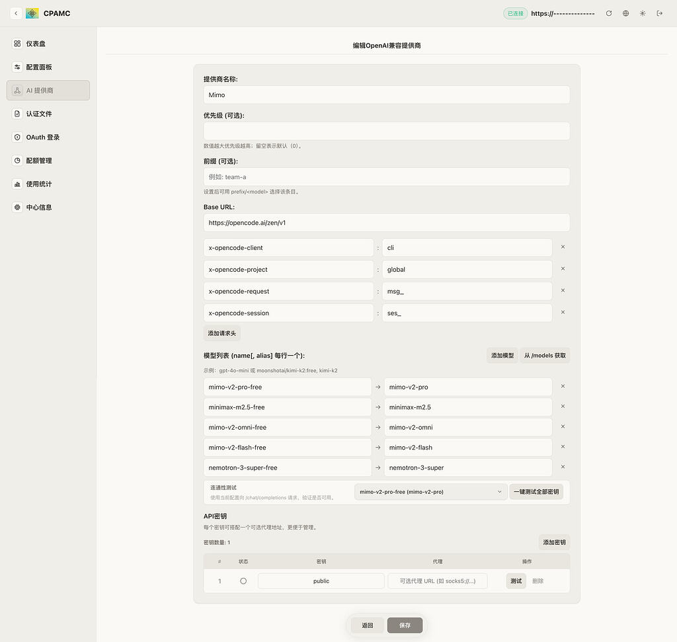Remove the x-opencode-client header row
677x642 pixels.
[563, 247]
